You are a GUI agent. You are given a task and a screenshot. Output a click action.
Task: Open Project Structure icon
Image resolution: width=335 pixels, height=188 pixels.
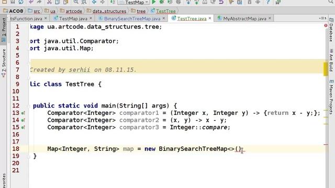pyautogui.click(x=240, y=2)
